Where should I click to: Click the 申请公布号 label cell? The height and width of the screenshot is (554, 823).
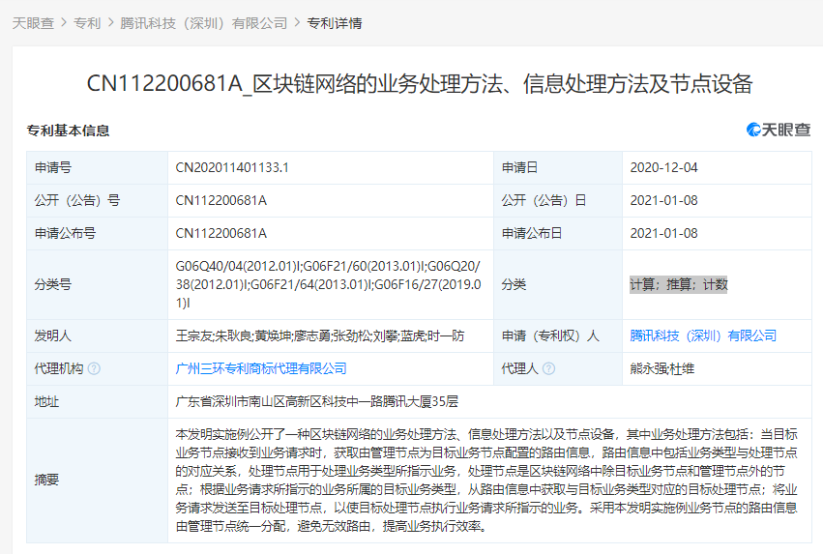(97, 233)
